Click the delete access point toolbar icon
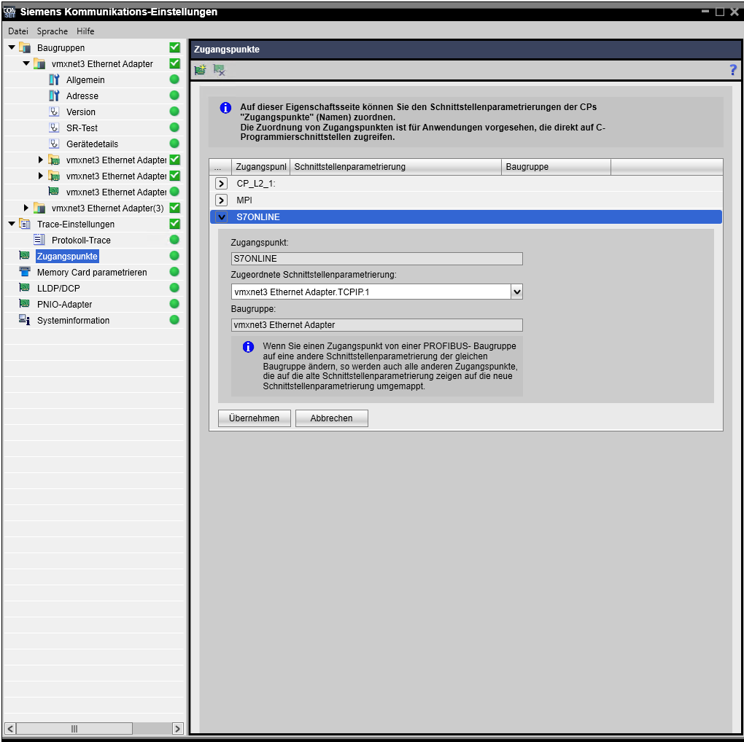 click(219, 70)
